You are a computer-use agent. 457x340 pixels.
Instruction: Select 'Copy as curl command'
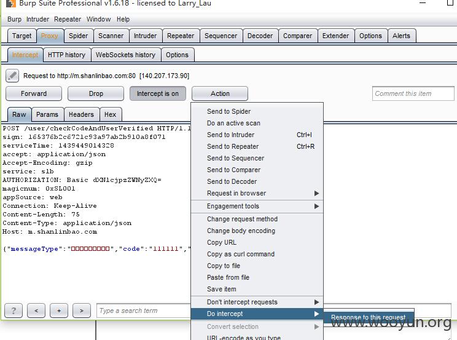(257, 254)
